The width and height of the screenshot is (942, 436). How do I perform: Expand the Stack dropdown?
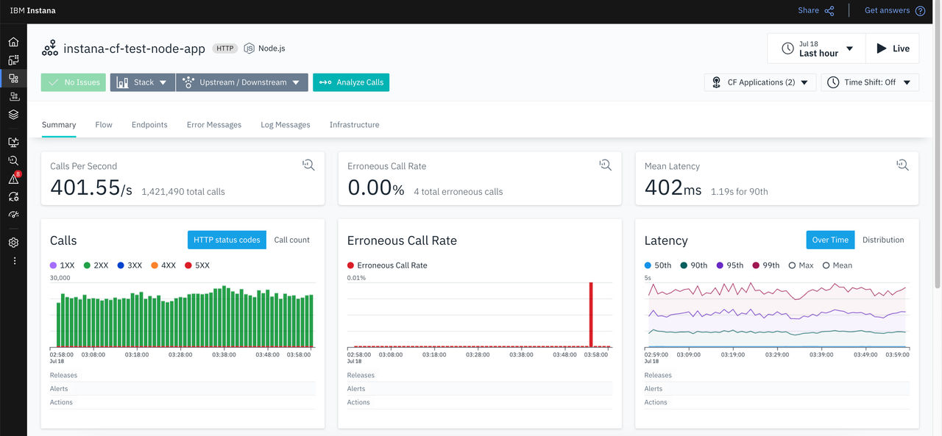[x=143, y=82]
